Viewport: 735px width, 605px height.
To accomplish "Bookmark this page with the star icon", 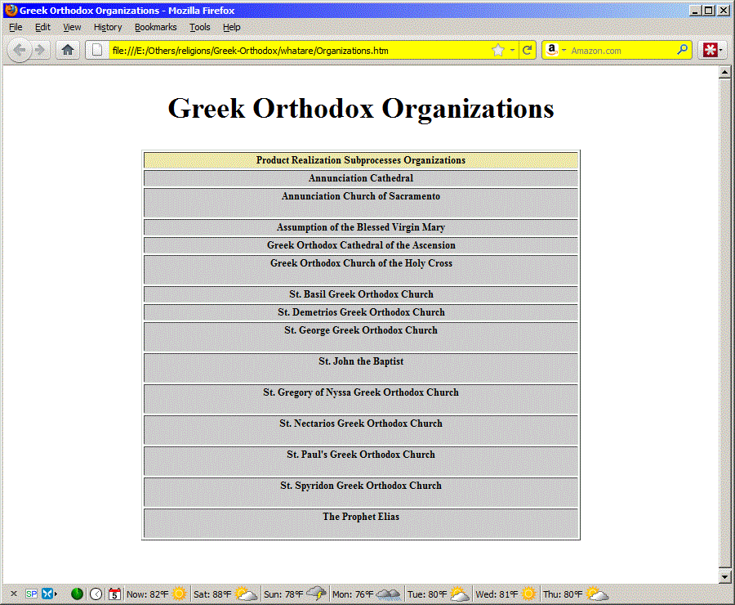I will (x=498, y=50).
